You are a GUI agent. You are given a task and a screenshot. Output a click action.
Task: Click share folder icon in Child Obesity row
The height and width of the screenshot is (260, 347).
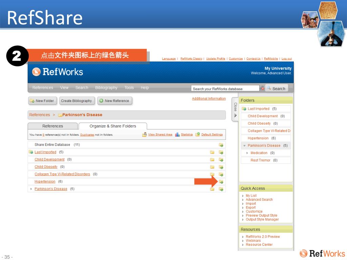point(221,167)
